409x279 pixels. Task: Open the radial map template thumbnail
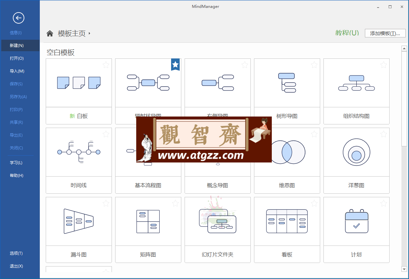pyautogui.click(x=148, y=82)
